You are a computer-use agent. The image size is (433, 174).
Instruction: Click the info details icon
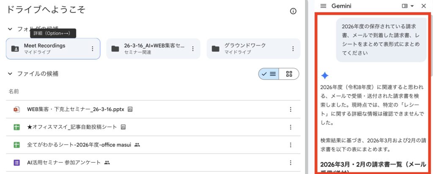click(293, 11)
